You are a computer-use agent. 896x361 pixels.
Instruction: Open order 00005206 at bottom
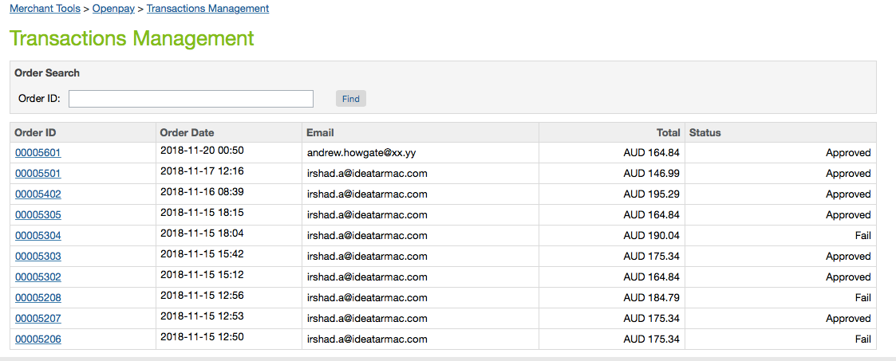[x=37, y=339]
